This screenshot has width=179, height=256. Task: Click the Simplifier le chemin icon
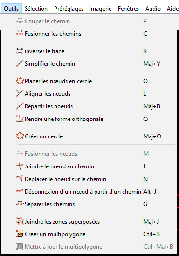point(20,63)
